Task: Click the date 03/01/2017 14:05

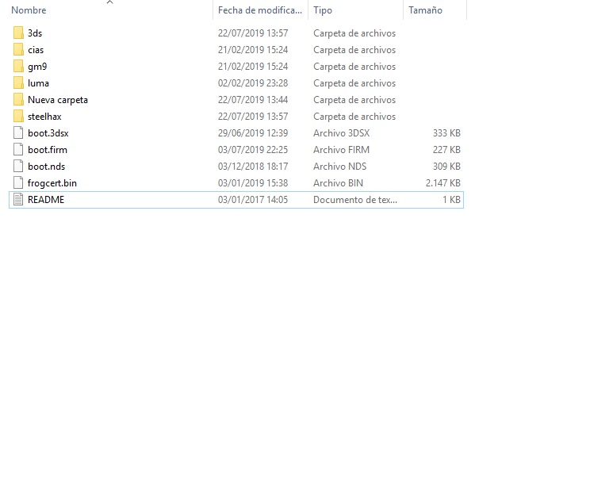Action: pyautogui.click(x=253, y=200)
